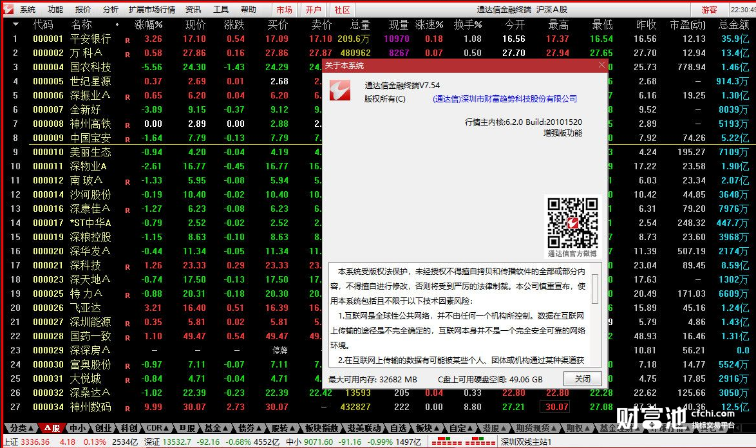The image size is (756, 448).
Task: Click the 开户 button in the top bar
Action: pos(314,10)
